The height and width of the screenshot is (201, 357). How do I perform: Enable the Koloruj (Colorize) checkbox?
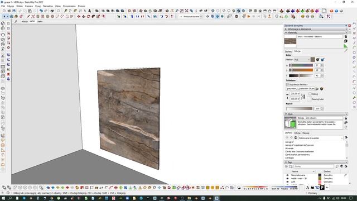(x=310, y=94)
